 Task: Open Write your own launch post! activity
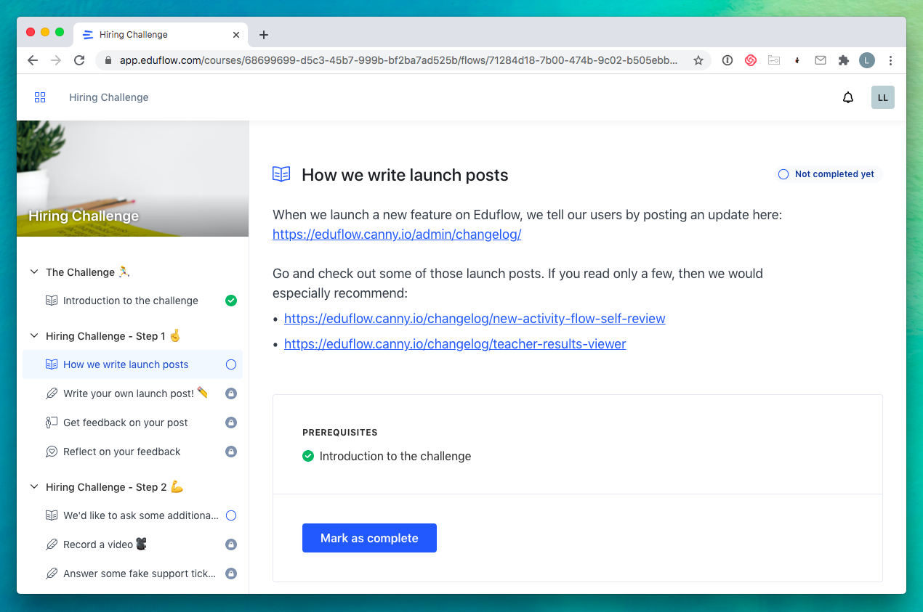(x=132, y=393)
